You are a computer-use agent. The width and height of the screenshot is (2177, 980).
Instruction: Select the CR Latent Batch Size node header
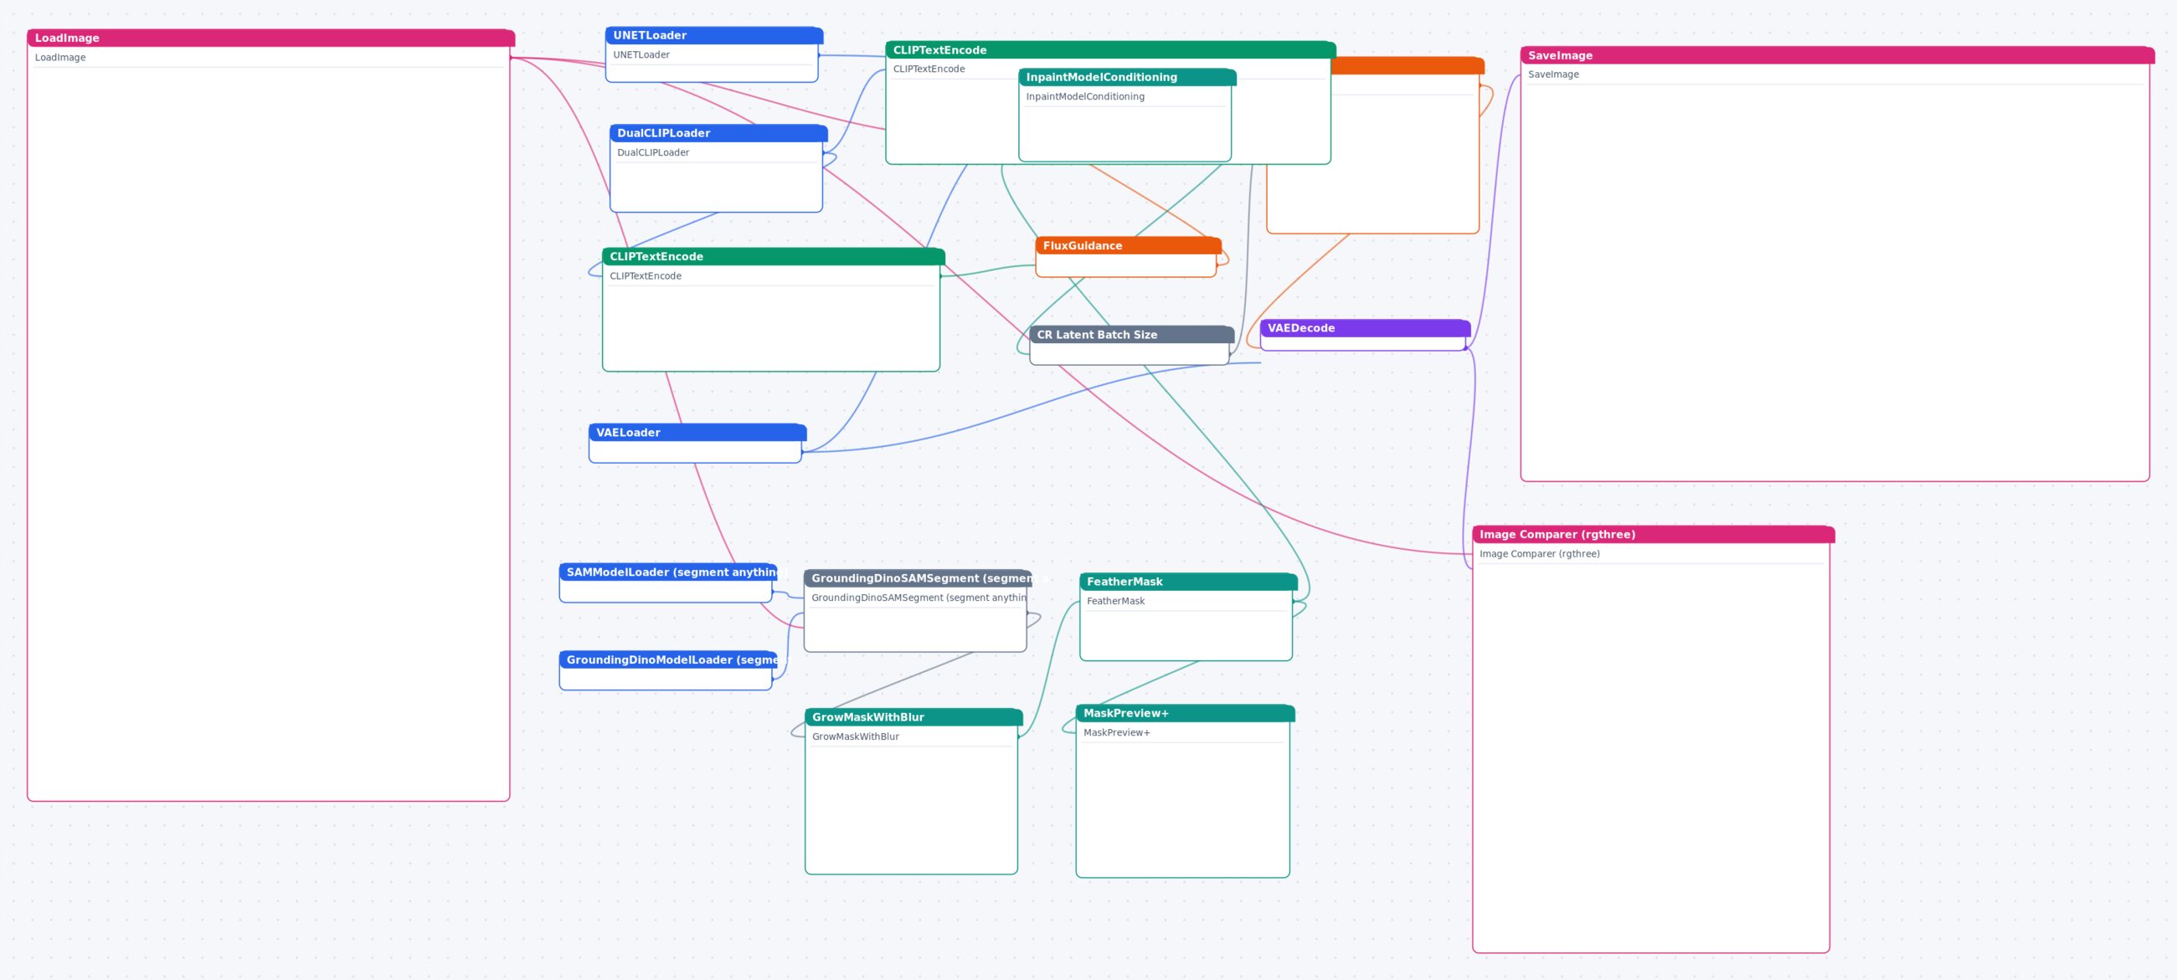point(1131,335)
